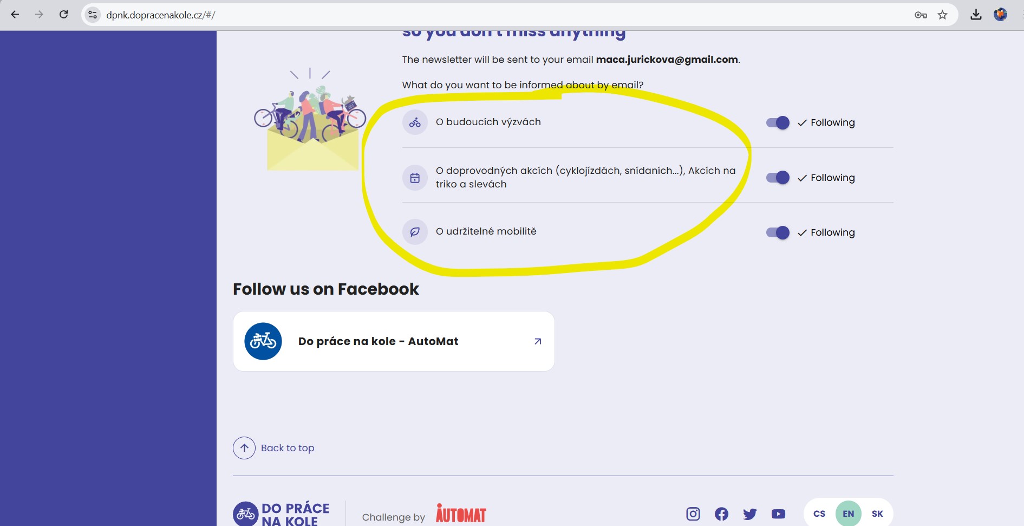Open the Instagram icon in footer
This screenshot has height=526, width=1024.
click(x=693, y=514)
